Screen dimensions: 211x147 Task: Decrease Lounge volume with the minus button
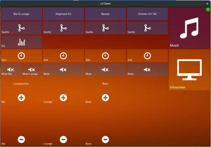pyautogui.click(x=63, y=139)
